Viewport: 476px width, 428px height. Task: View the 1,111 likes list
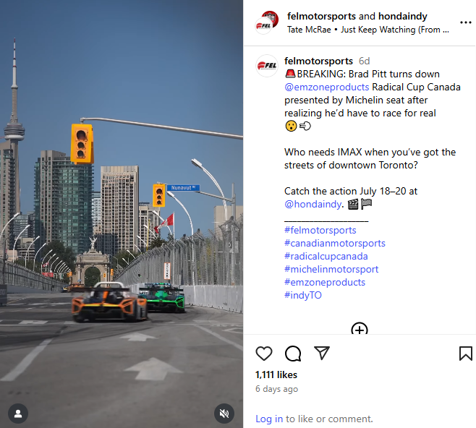276,375
